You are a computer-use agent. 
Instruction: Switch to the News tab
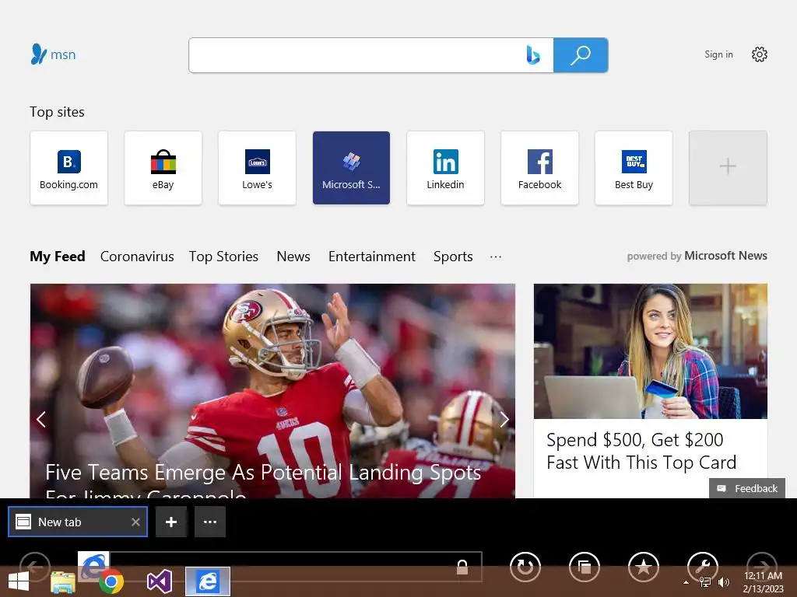(293, 257)
